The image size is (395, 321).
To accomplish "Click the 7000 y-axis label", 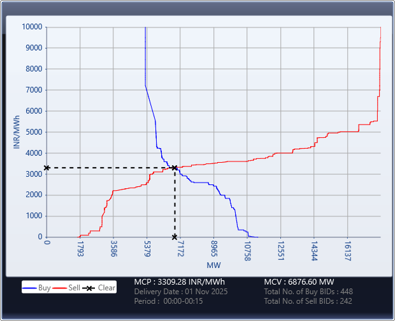I will tap(34, 90).
